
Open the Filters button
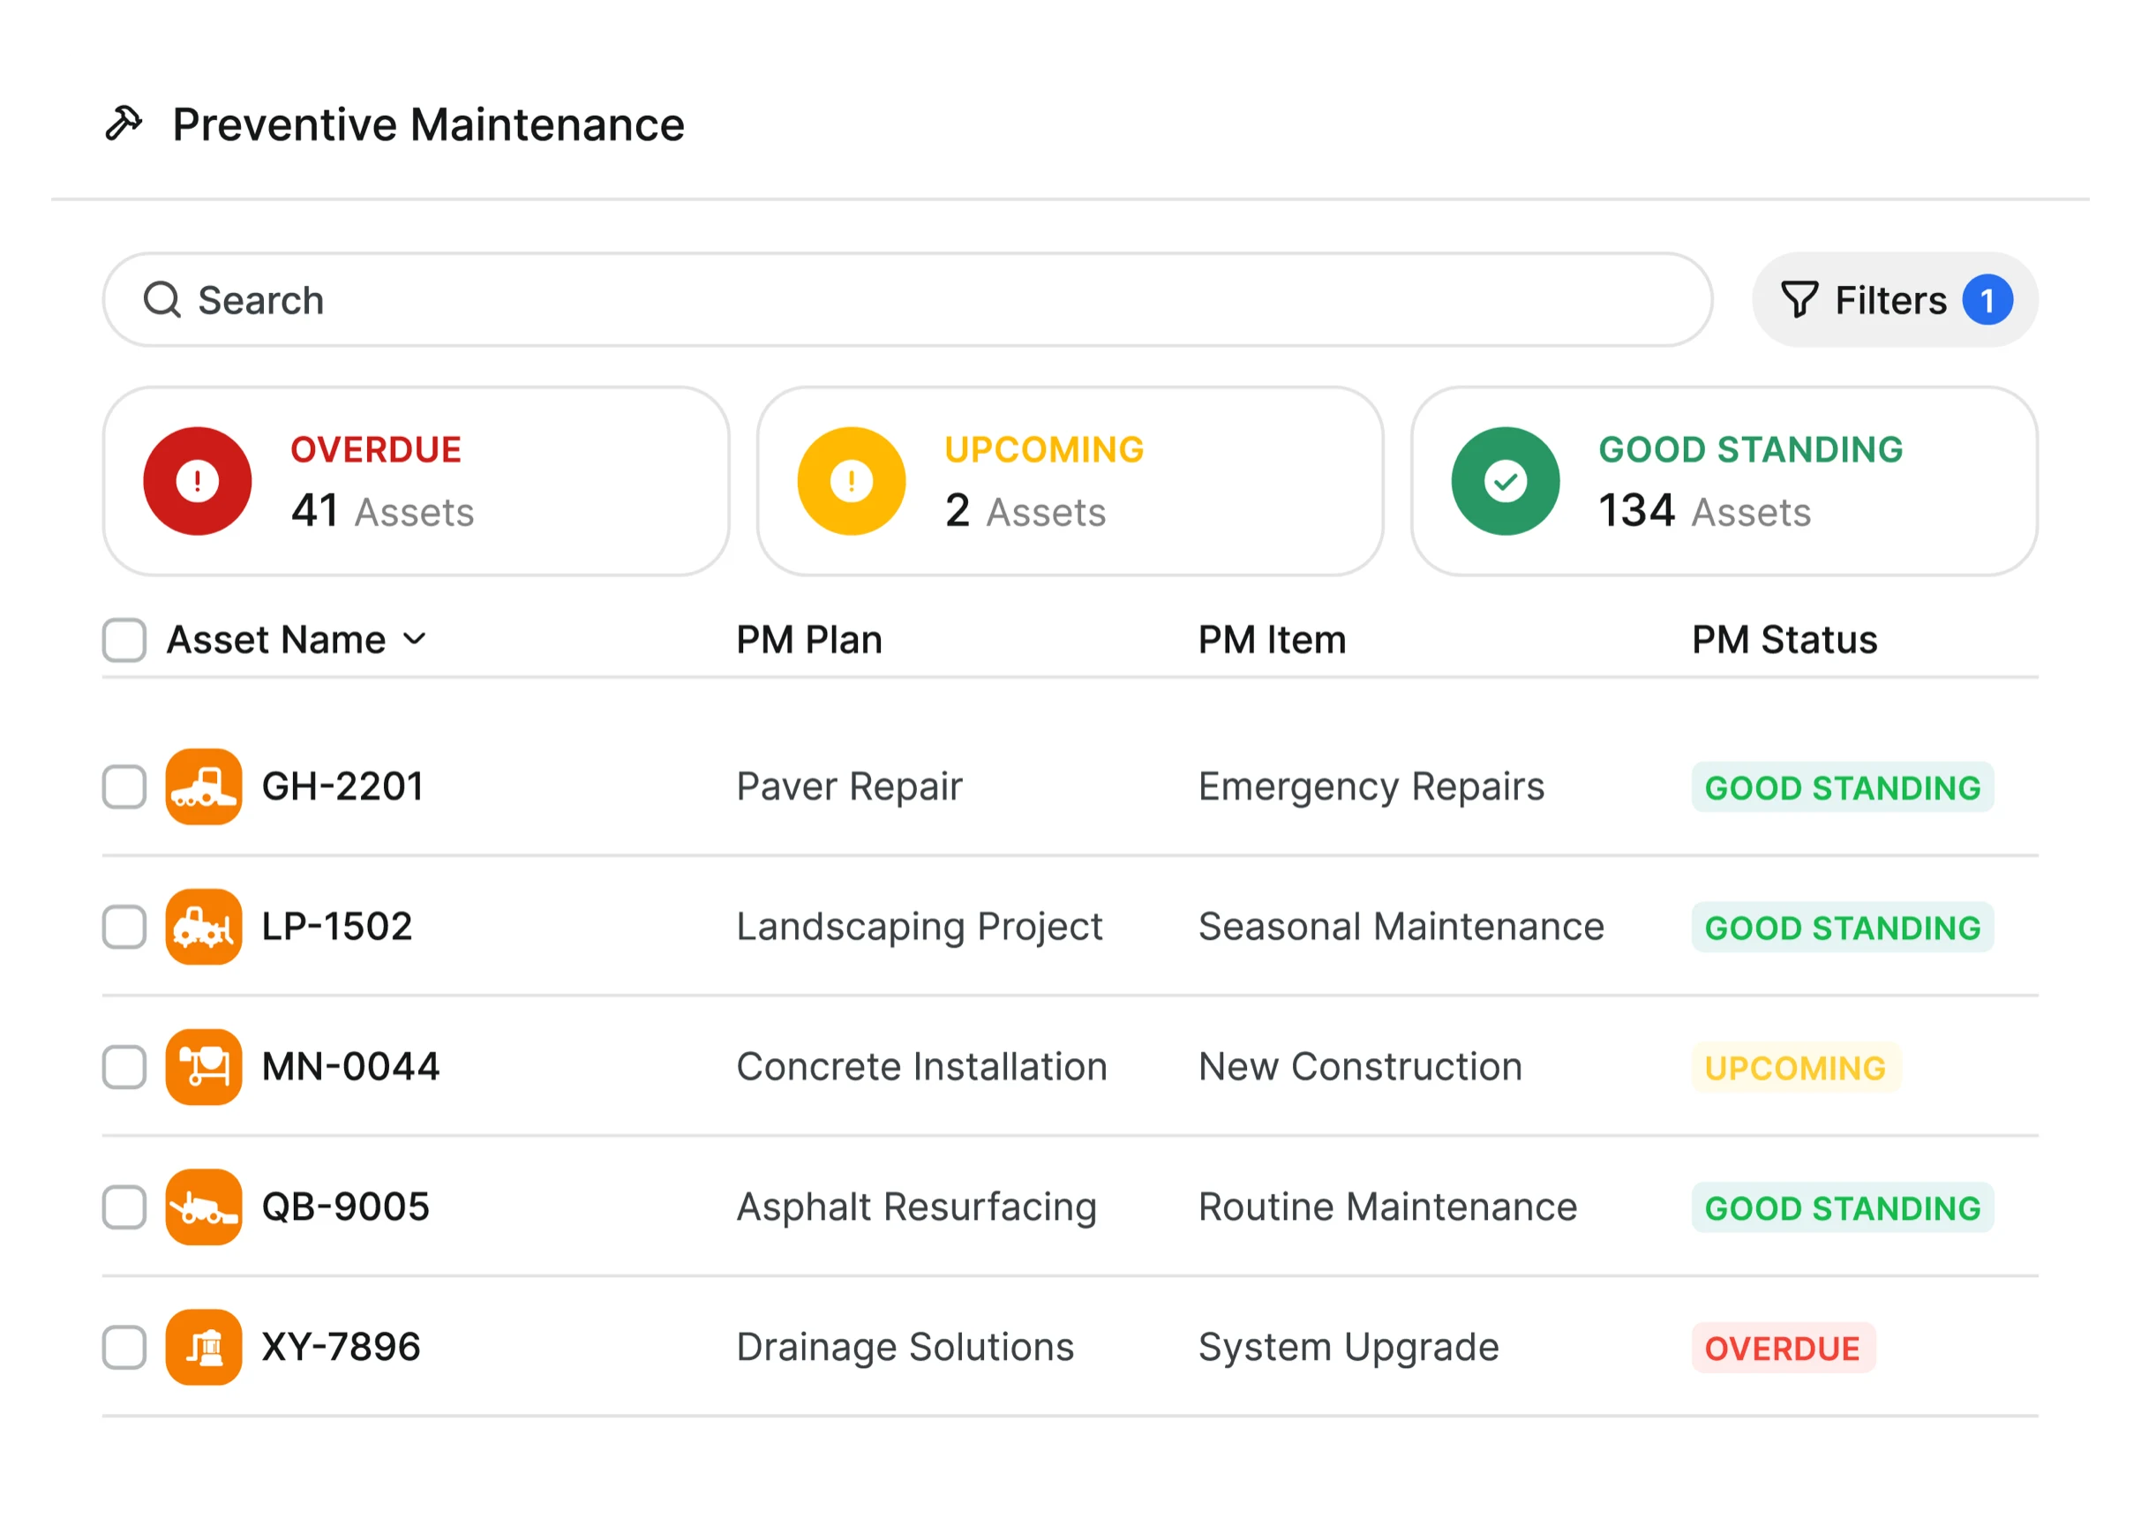pyautogui.click(x=1895, y=301)
